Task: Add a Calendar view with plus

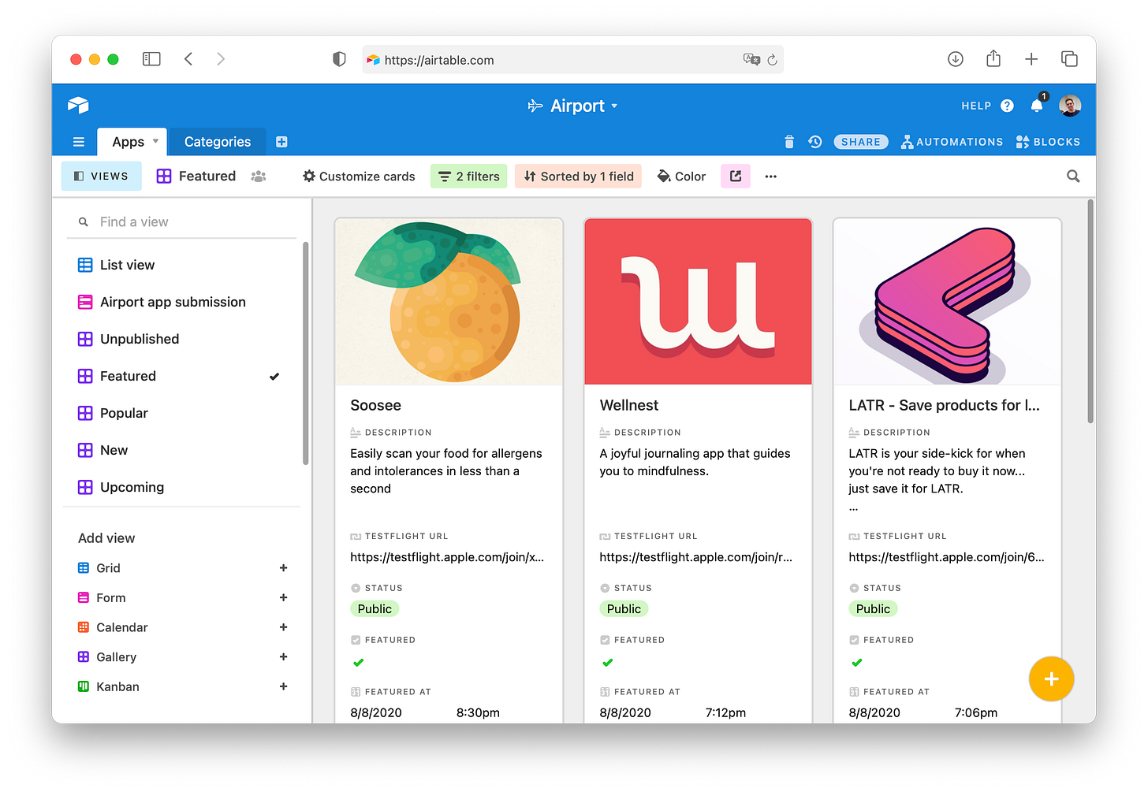Action: [283, 627]
